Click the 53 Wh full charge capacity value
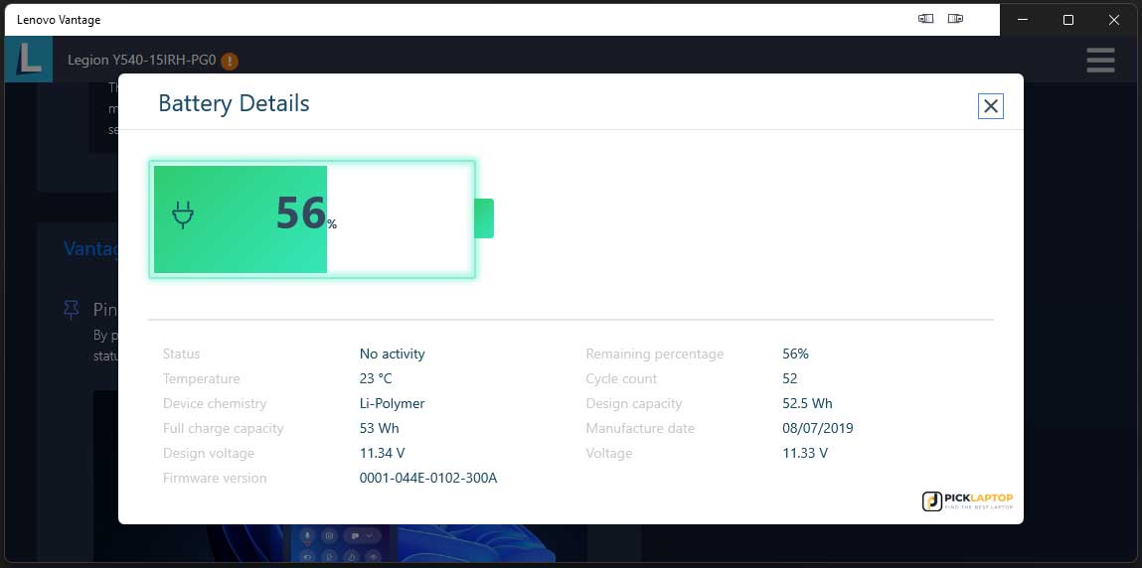1142x568 pixels. [380, 428]
